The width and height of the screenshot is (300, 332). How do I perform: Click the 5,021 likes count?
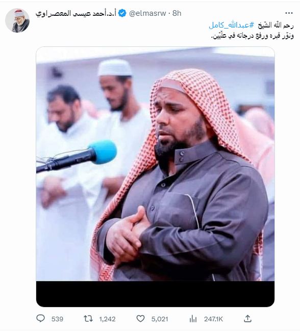pyautogui.click(x=160, y=319)
